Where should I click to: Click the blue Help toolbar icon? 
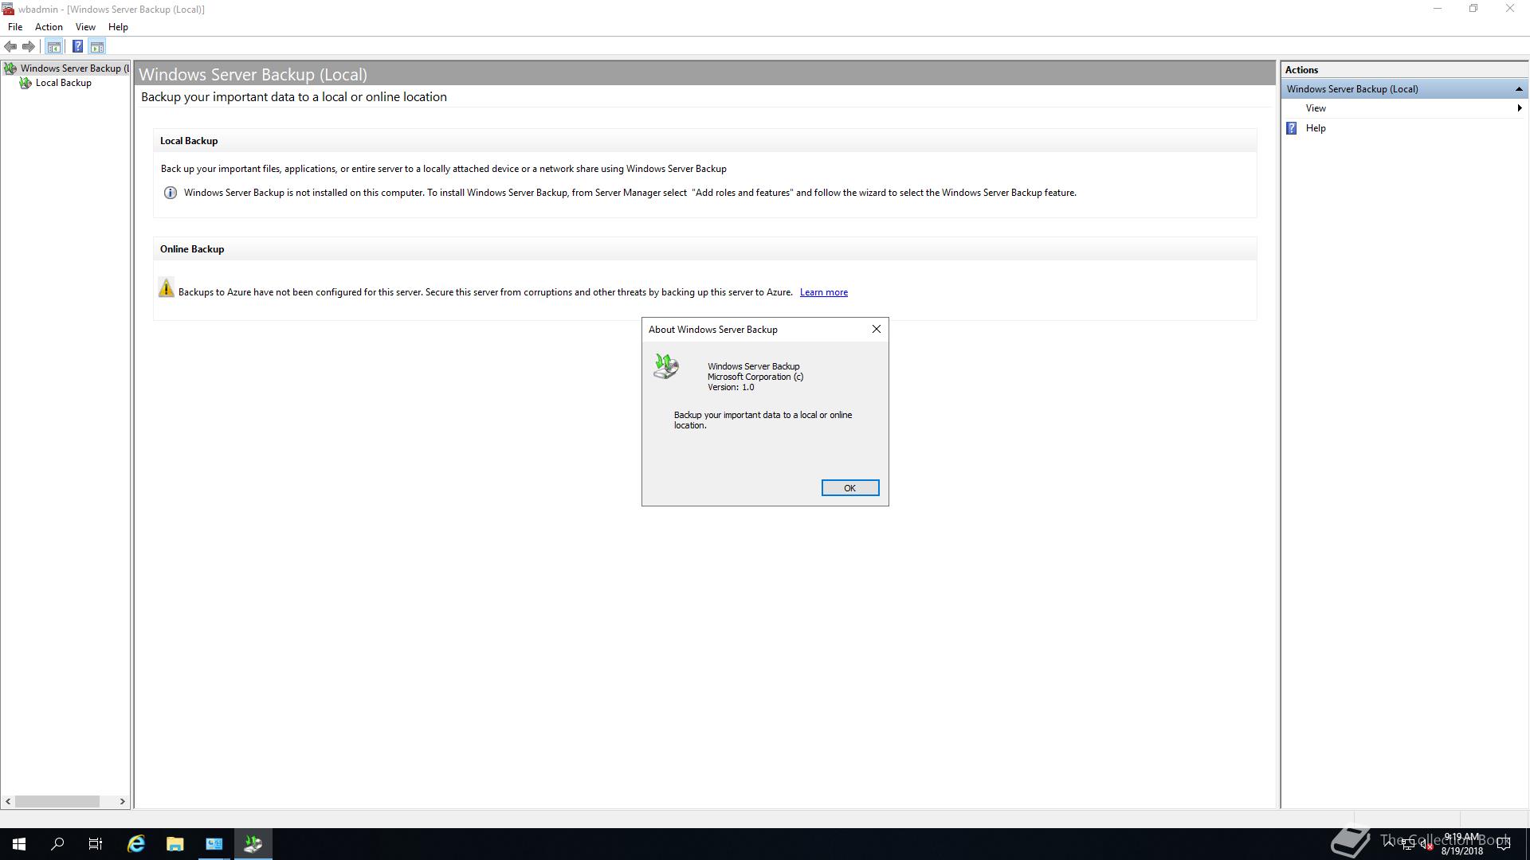click(77, 46)
